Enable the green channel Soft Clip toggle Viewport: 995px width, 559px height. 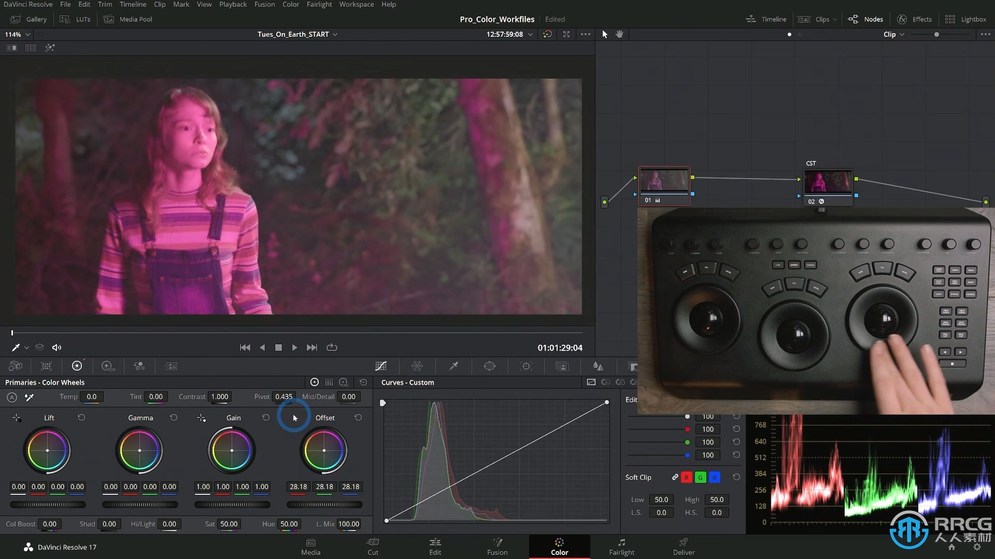(x=700, y=476)
